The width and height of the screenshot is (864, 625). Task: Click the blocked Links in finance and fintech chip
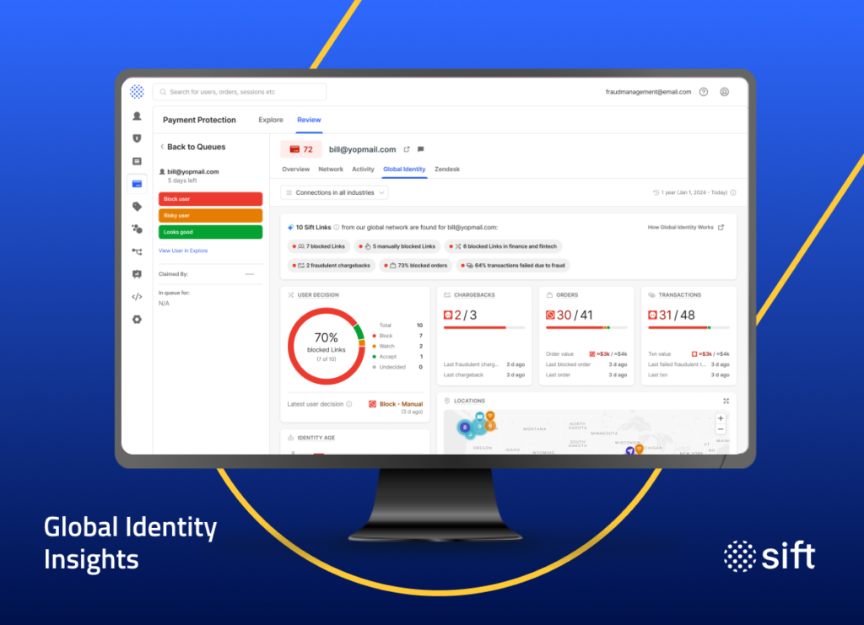click(503, 246)
